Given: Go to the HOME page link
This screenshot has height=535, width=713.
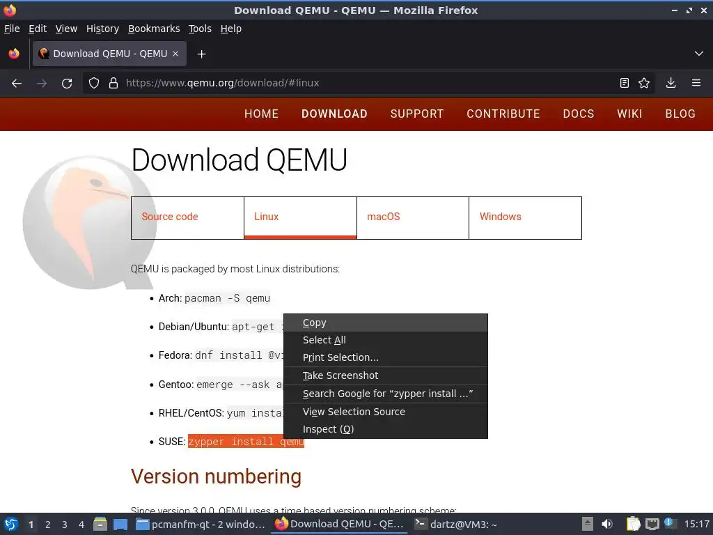Looking at the screenshot, I should [262, 114].
